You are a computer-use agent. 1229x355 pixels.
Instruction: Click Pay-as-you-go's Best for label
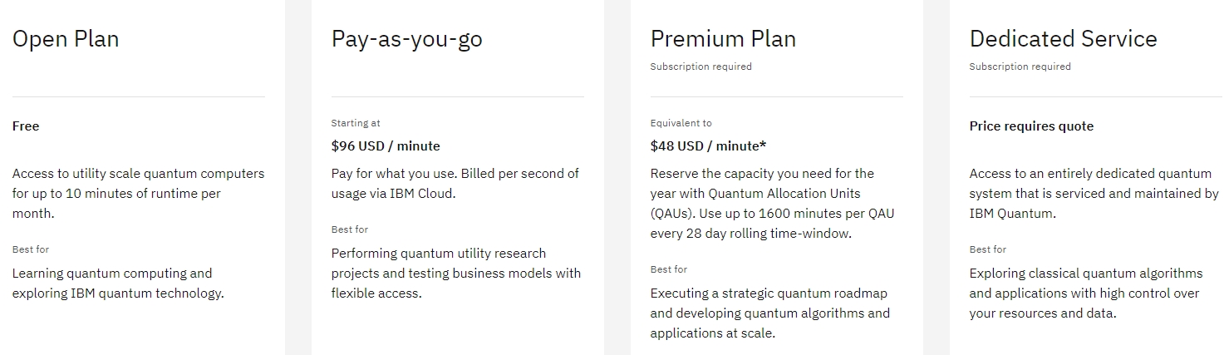pyautogui.click(x=350, y=229)
